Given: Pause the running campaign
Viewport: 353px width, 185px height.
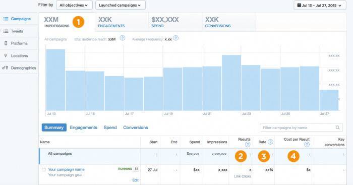Looking at the screenshot, I should (137, 169).
